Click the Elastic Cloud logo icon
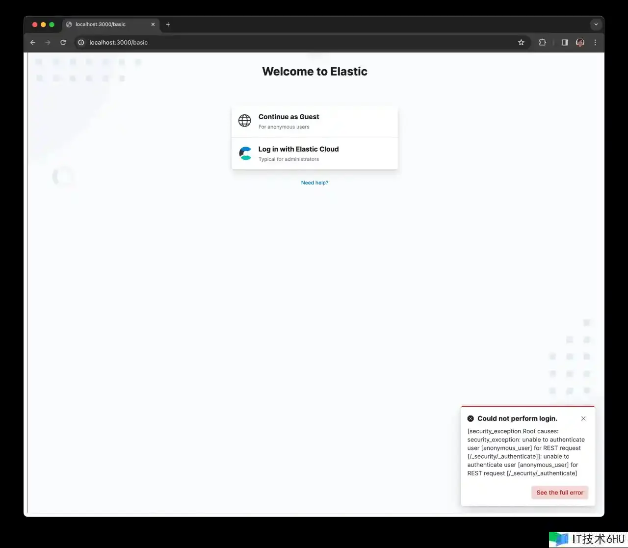 tap(245, 153)
